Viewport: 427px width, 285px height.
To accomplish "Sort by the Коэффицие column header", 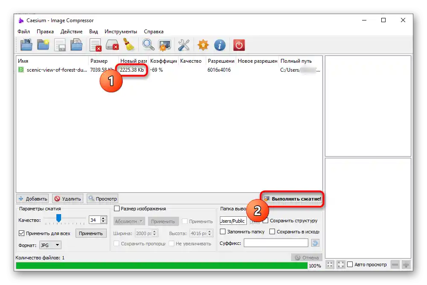I will [163, 61].
